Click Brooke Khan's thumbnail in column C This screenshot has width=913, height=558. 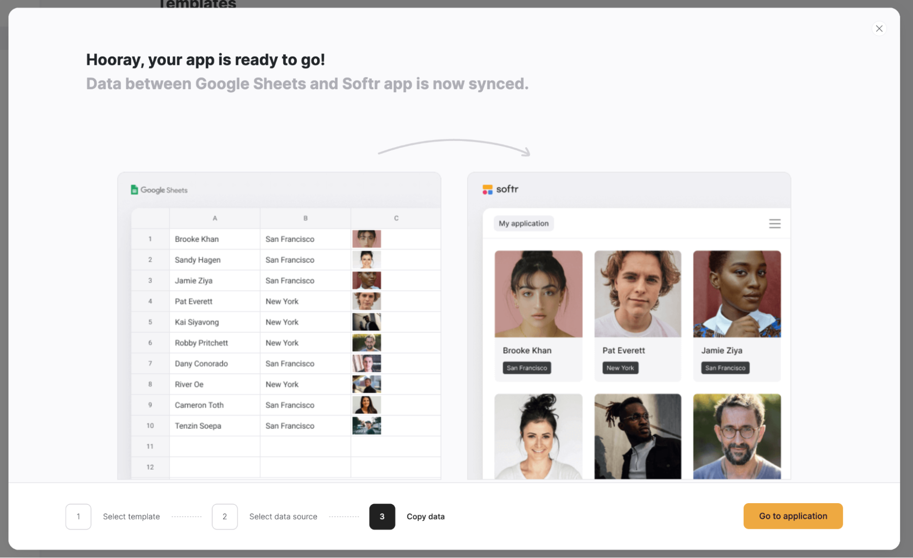point(366,239)
